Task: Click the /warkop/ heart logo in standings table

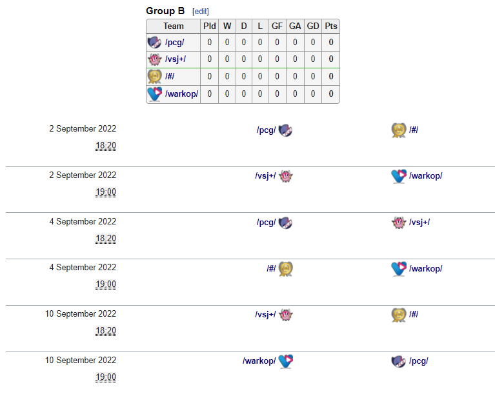Action: 154,94
